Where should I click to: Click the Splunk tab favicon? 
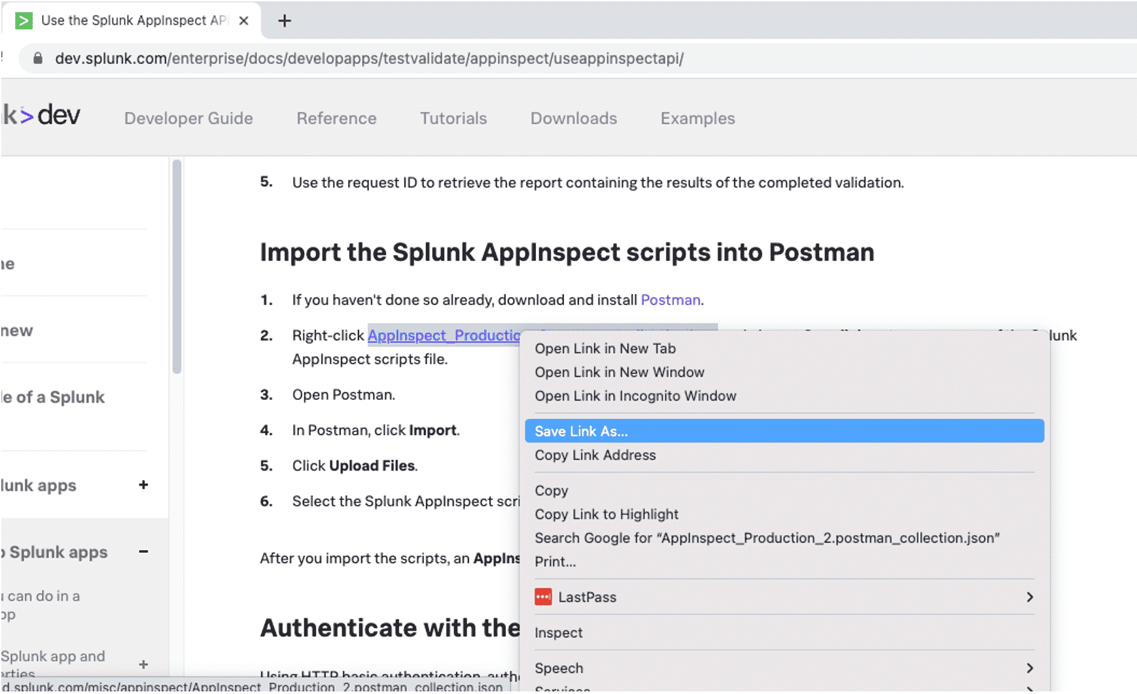[24, 21]
